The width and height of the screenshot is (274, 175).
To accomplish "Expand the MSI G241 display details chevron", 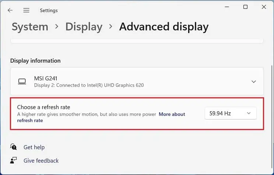I will tap(253, 81).
